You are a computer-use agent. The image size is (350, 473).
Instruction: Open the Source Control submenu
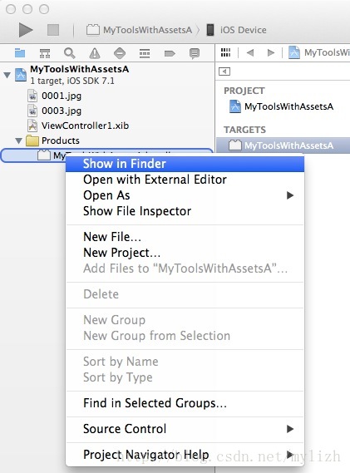click(x=185, y=429)
